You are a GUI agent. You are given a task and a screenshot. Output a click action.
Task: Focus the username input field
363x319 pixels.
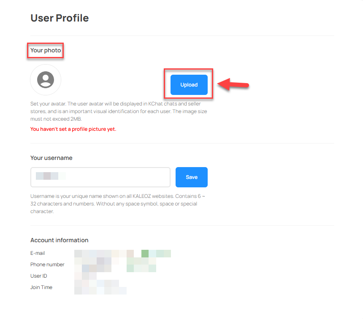click(100, 177)
